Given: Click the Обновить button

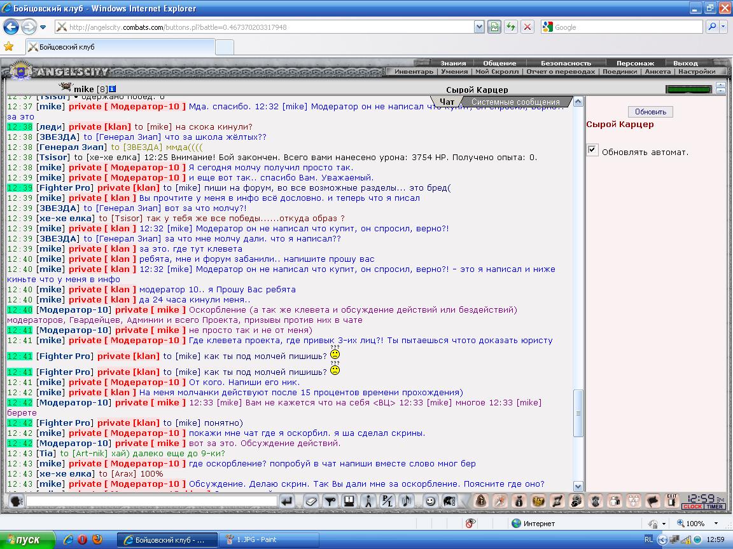Looking at the screenshot, I should [x=650, y=112].
